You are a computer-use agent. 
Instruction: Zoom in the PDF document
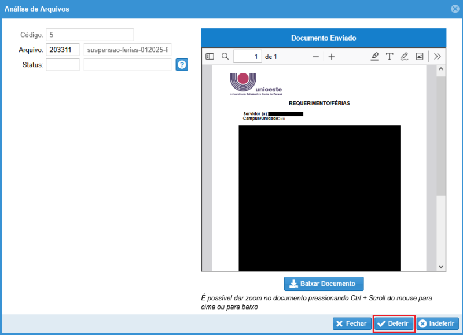332,57
